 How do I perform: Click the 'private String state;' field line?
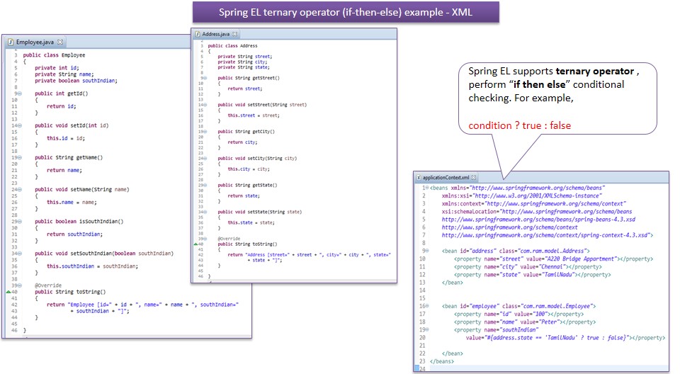tap(243, 67)
